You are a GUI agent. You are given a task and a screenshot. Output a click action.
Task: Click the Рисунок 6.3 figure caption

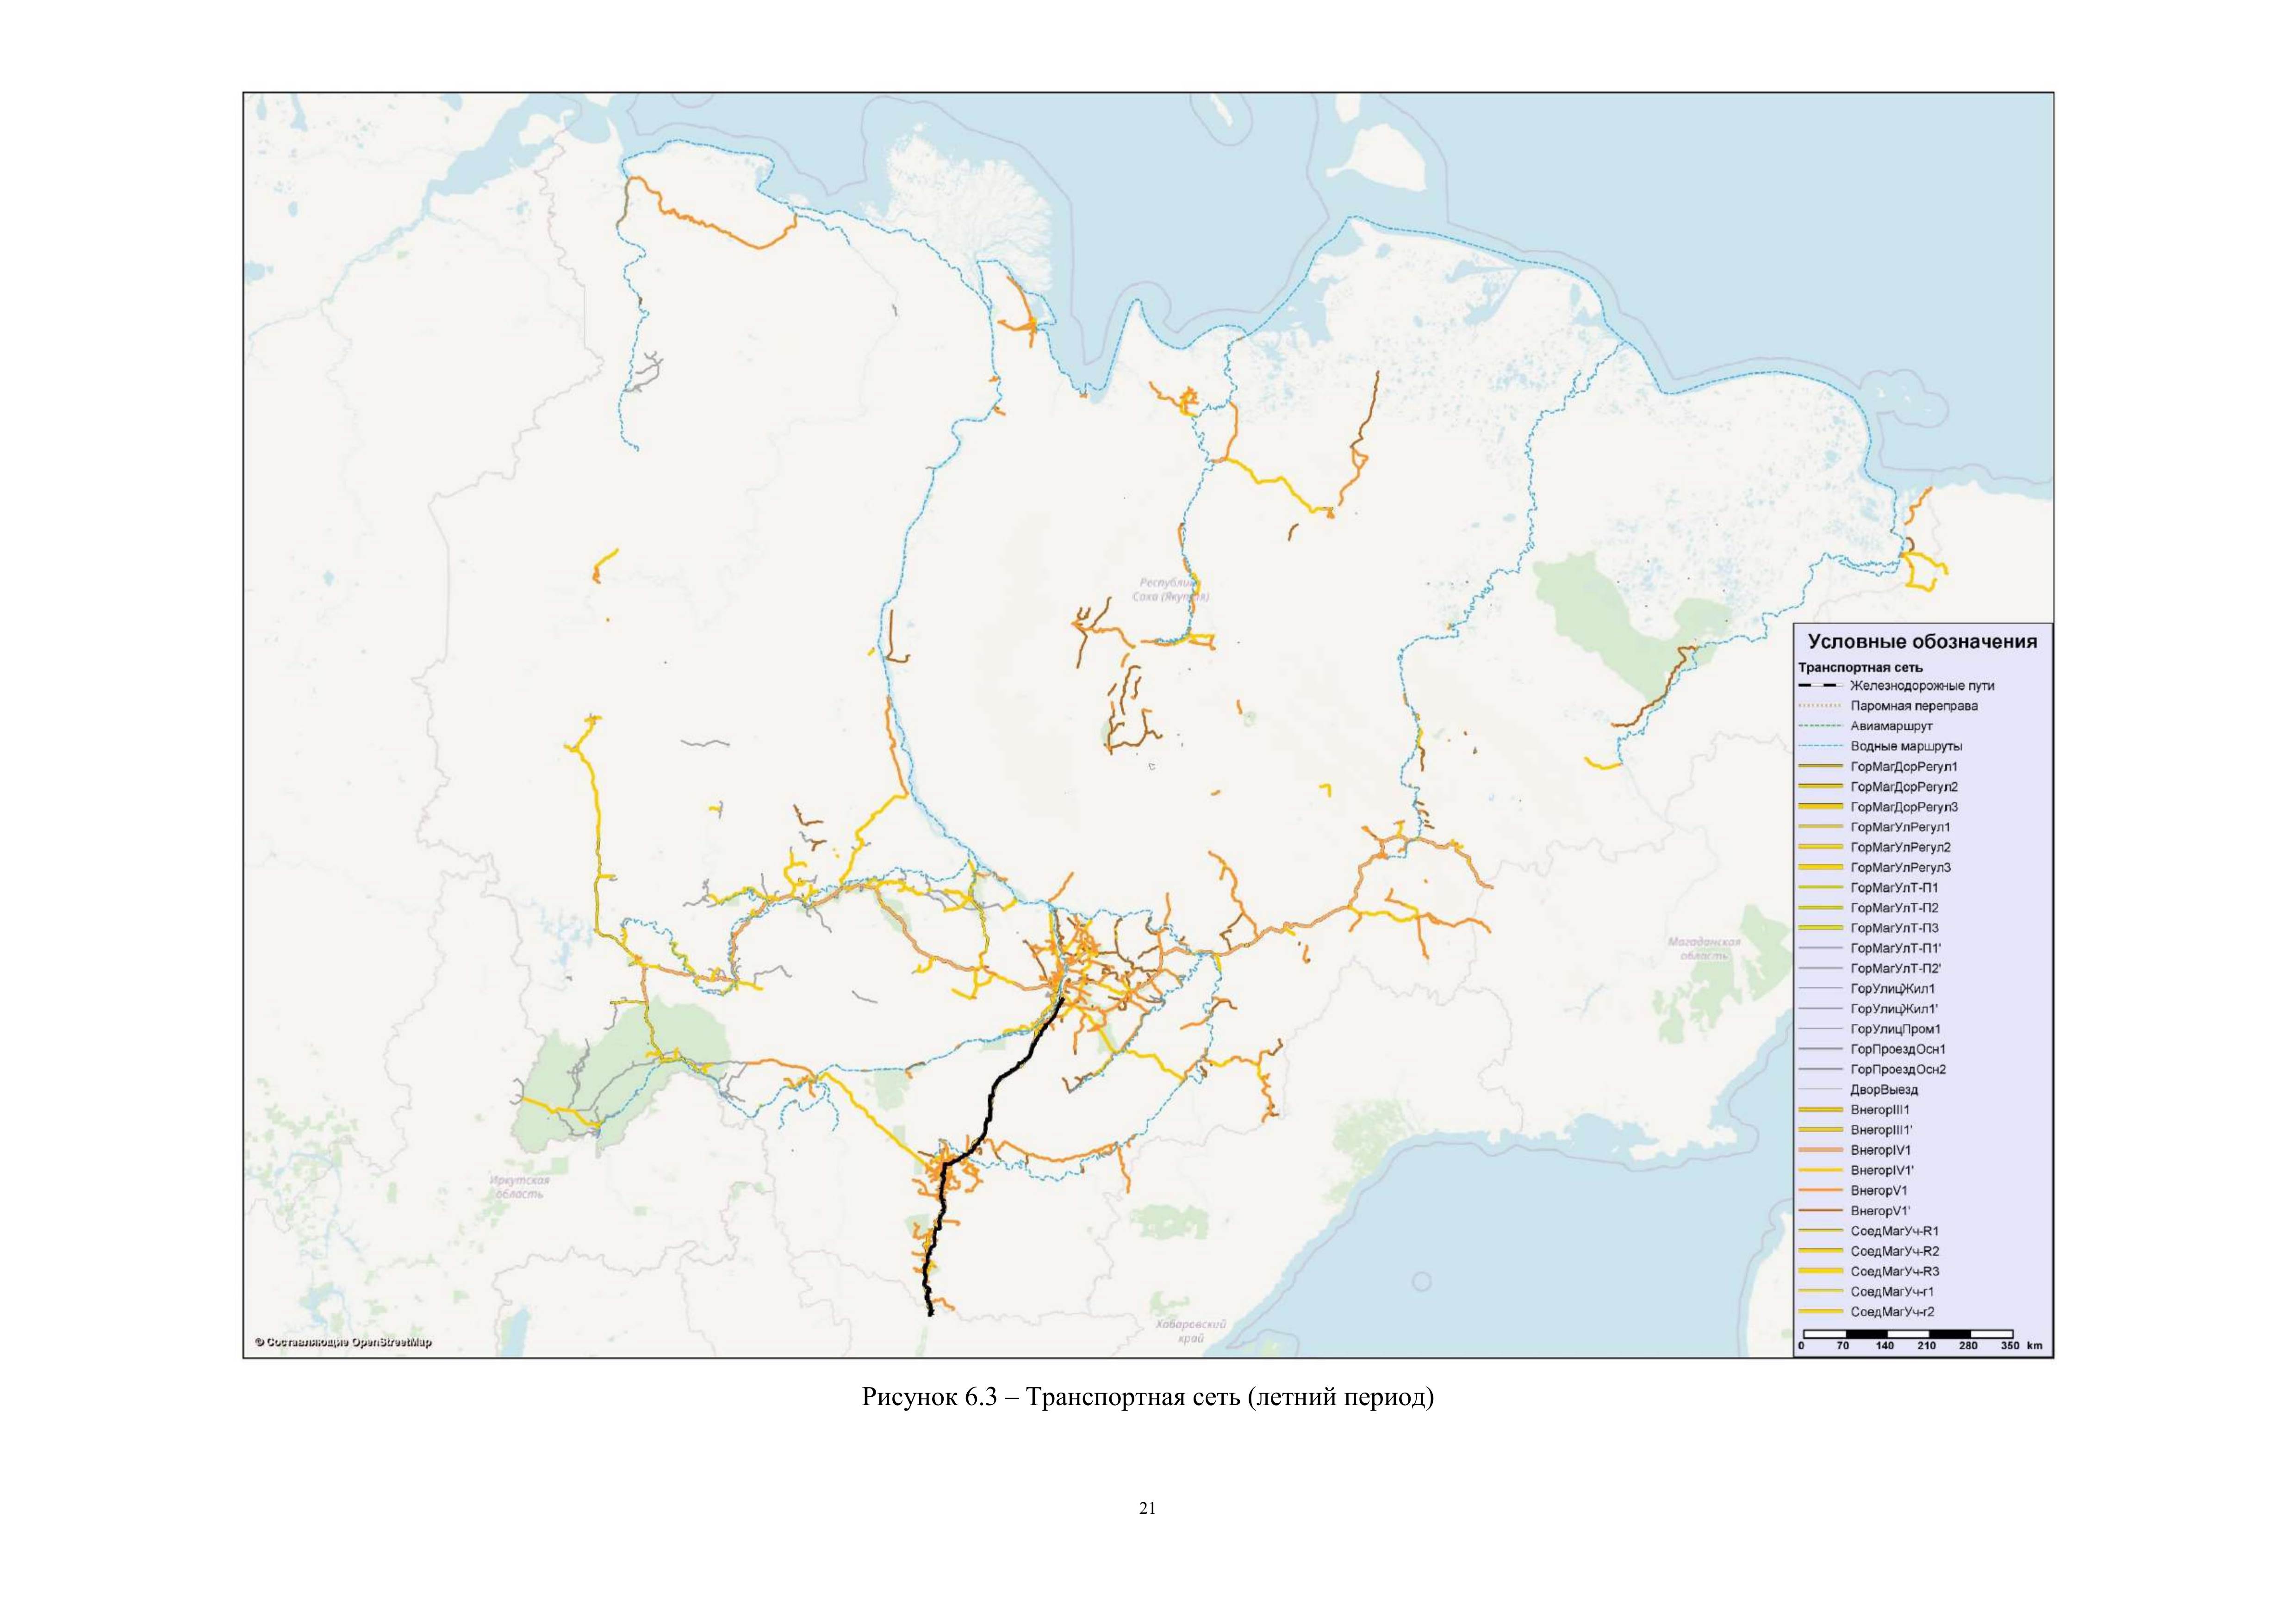(1147, 1398)
